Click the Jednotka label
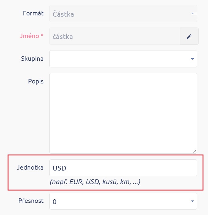This screenshot has height=215, width=208. click(x=30, y=168)
